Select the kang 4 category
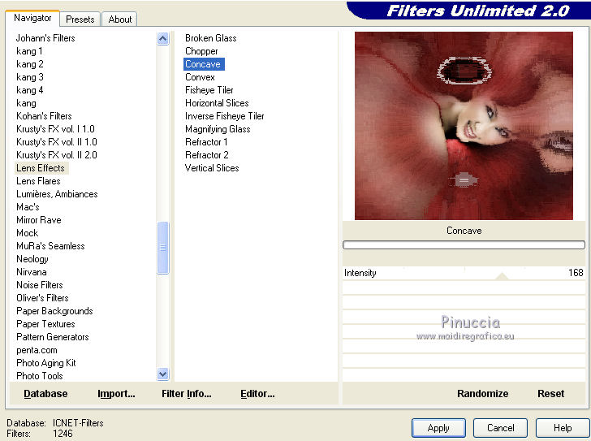The height and width of the screenshot is (441, 591). point(30,90)
